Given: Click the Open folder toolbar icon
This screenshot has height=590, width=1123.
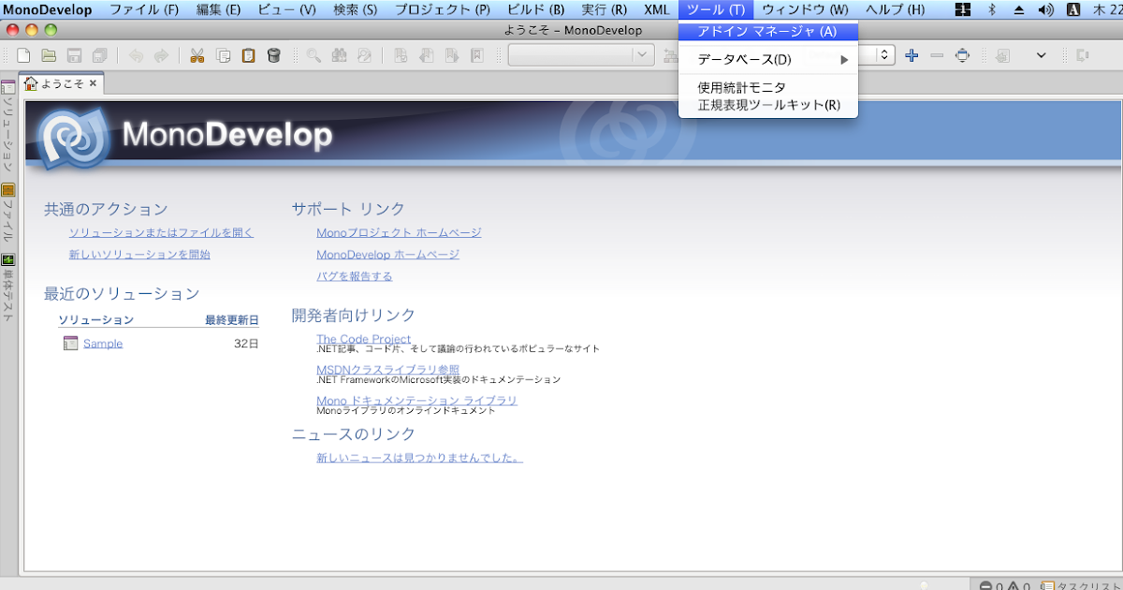Looking at the screenshot, I should pyautogui.click(x=49, y=55).
